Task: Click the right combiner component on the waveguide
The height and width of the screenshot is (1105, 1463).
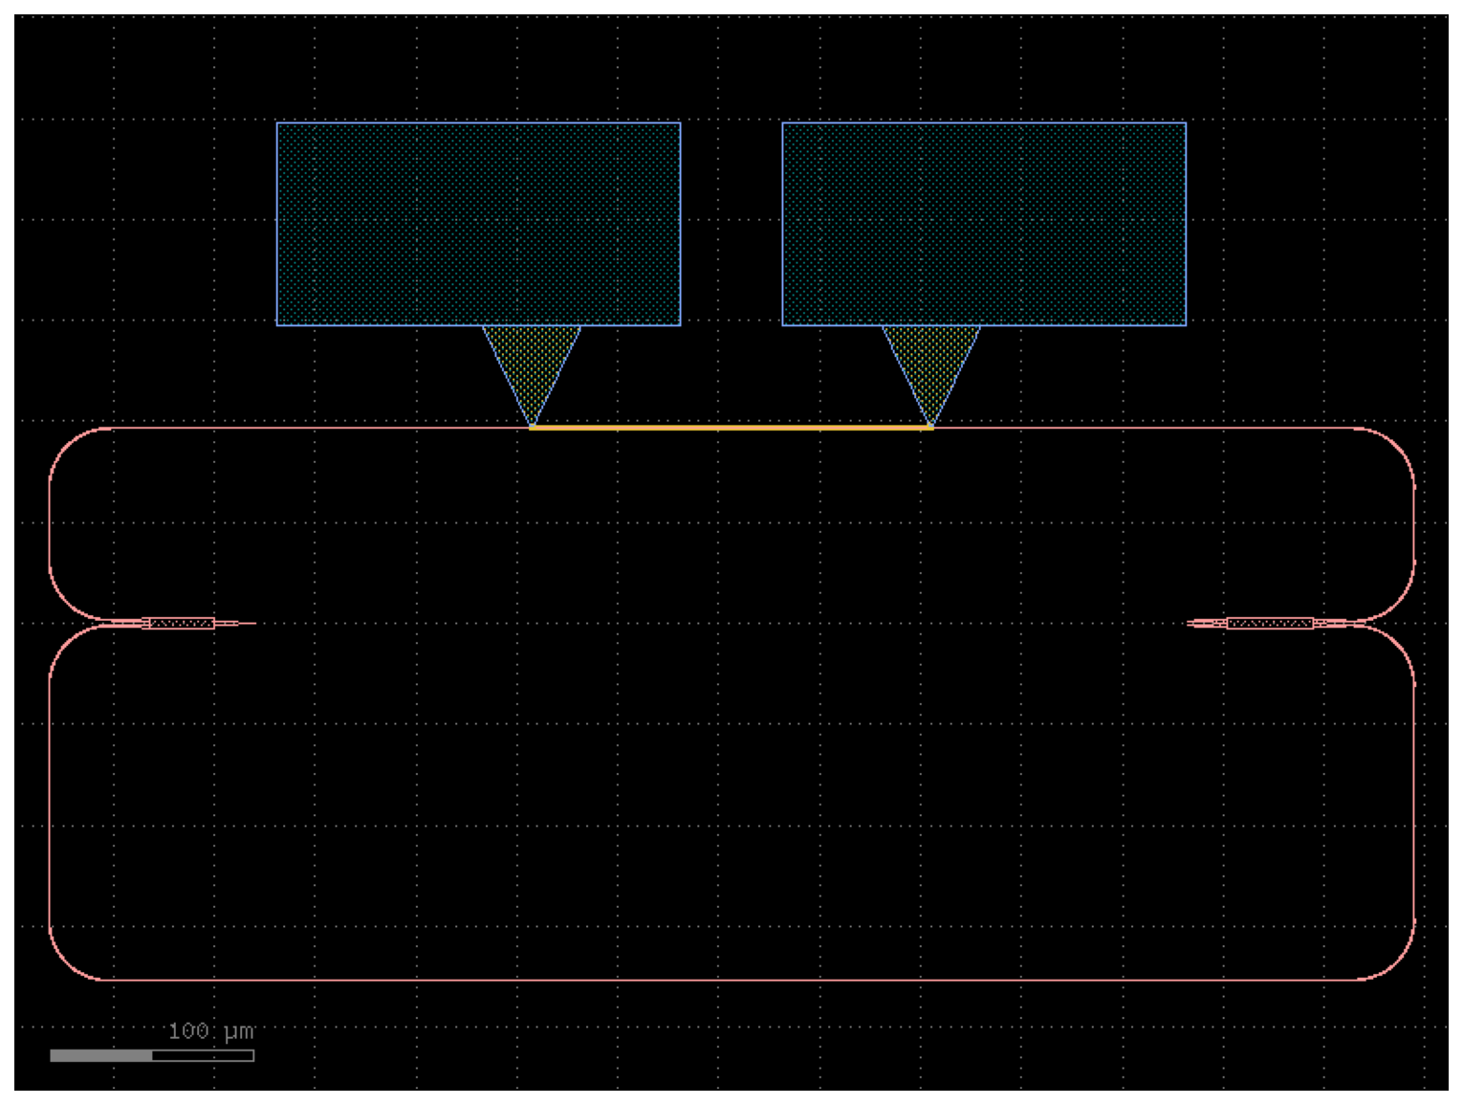Action: click(x=1270, y=624)
